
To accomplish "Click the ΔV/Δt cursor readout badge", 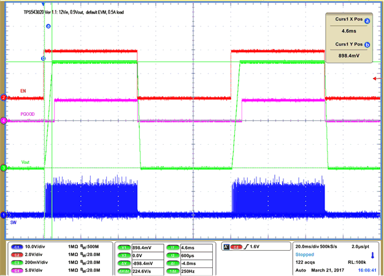I will point(124,271).
